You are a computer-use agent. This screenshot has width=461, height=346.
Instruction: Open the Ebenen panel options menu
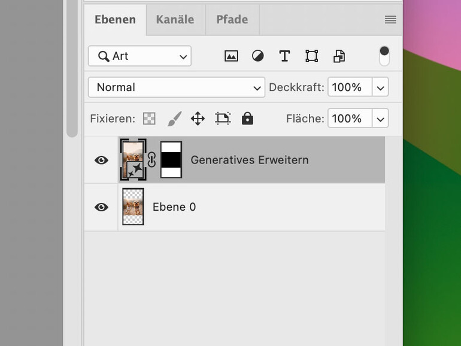[390, 20]
